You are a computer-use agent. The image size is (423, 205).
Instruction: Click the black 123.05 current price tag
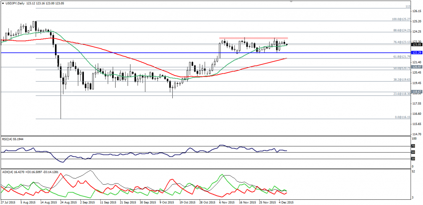(x=417, y=45)
